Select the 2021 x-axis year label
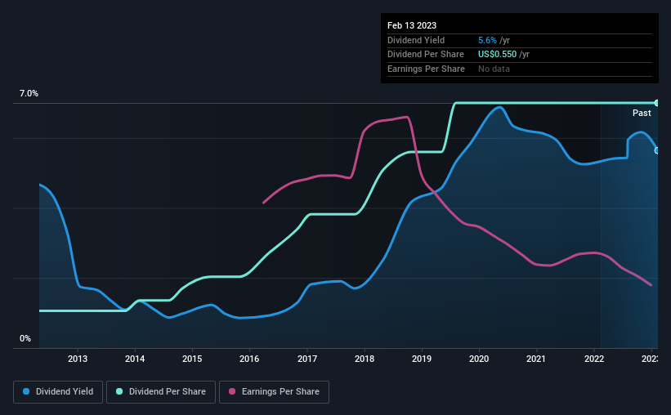This screenshot has width=671, height=415. click(x=536, y=359)
